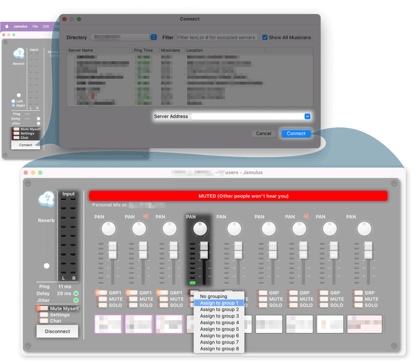
Task: Click the orange muted speaker icon on the second channel
Action: tap(145, 216)
